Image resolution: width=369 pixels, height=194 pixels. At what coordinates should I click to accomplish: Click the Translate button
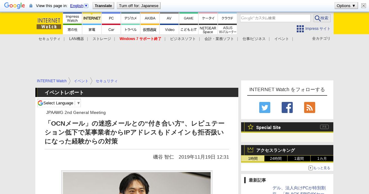point(103,6)
